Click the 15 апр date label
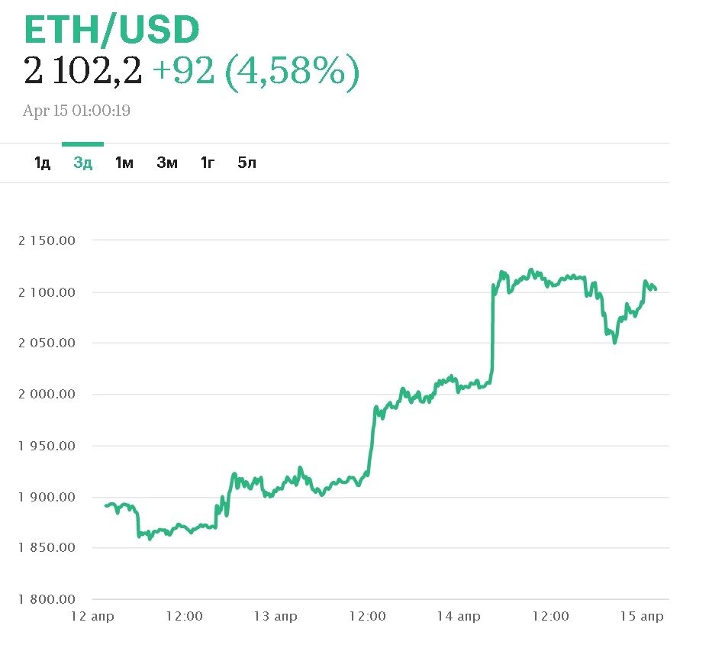The width and height of the screenshot is (709, 645). click(x=642, y=617)
